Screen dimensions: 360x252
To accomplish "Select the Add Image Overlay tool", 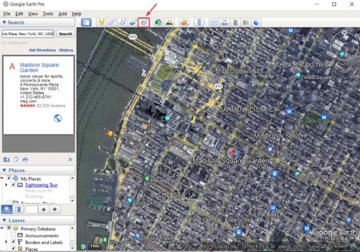I will coord(133,22).
